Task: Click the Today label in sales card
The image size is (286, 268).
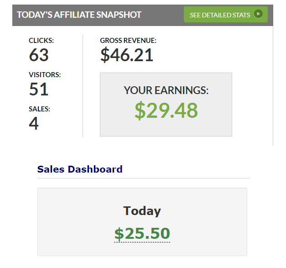Action: pyautogui.click(x=142, y=211)
